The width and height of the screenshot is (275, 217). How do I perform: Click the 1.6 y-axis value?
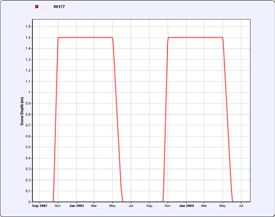[x=28, y=26]
